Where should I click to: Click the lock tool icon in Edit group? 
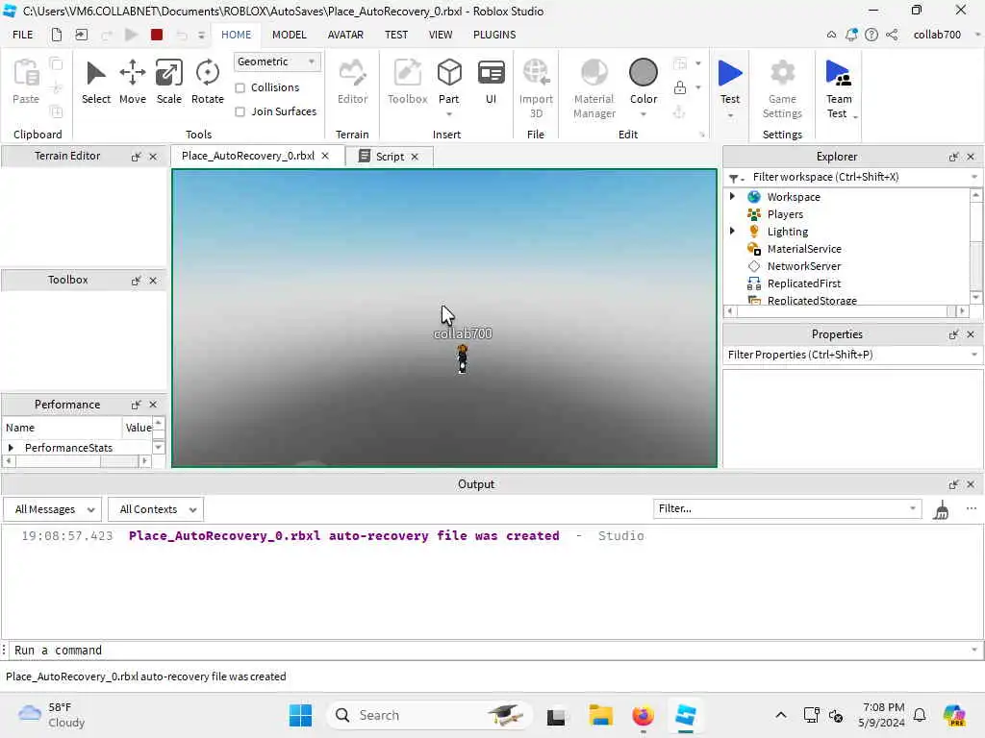[680, 87]
